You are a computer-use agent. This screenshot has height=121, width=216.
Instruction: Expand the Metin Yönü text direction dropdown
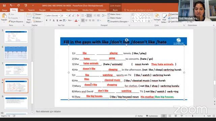coord(115,14)
